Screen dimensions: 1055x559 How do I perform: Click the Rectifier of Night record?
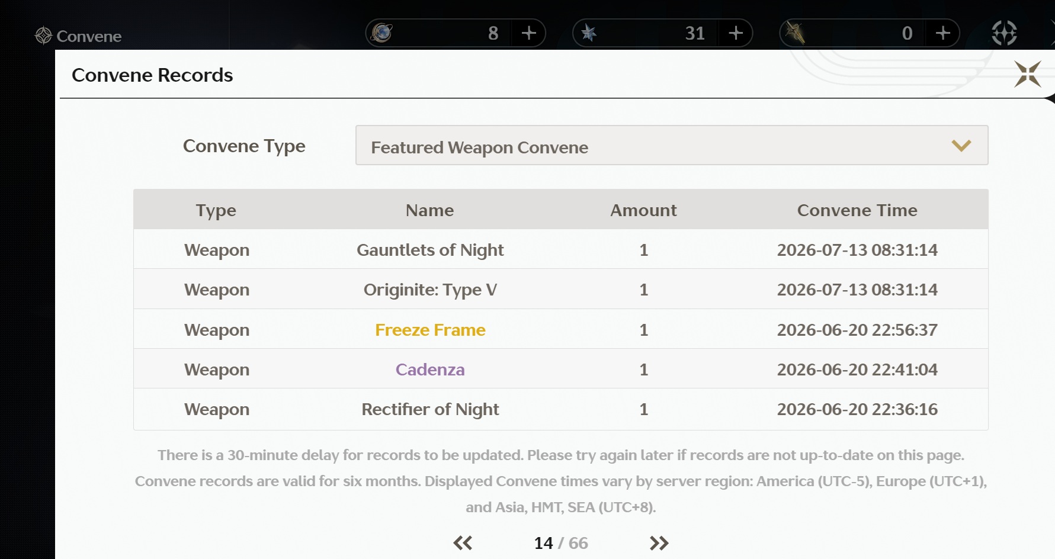point(560,409)
